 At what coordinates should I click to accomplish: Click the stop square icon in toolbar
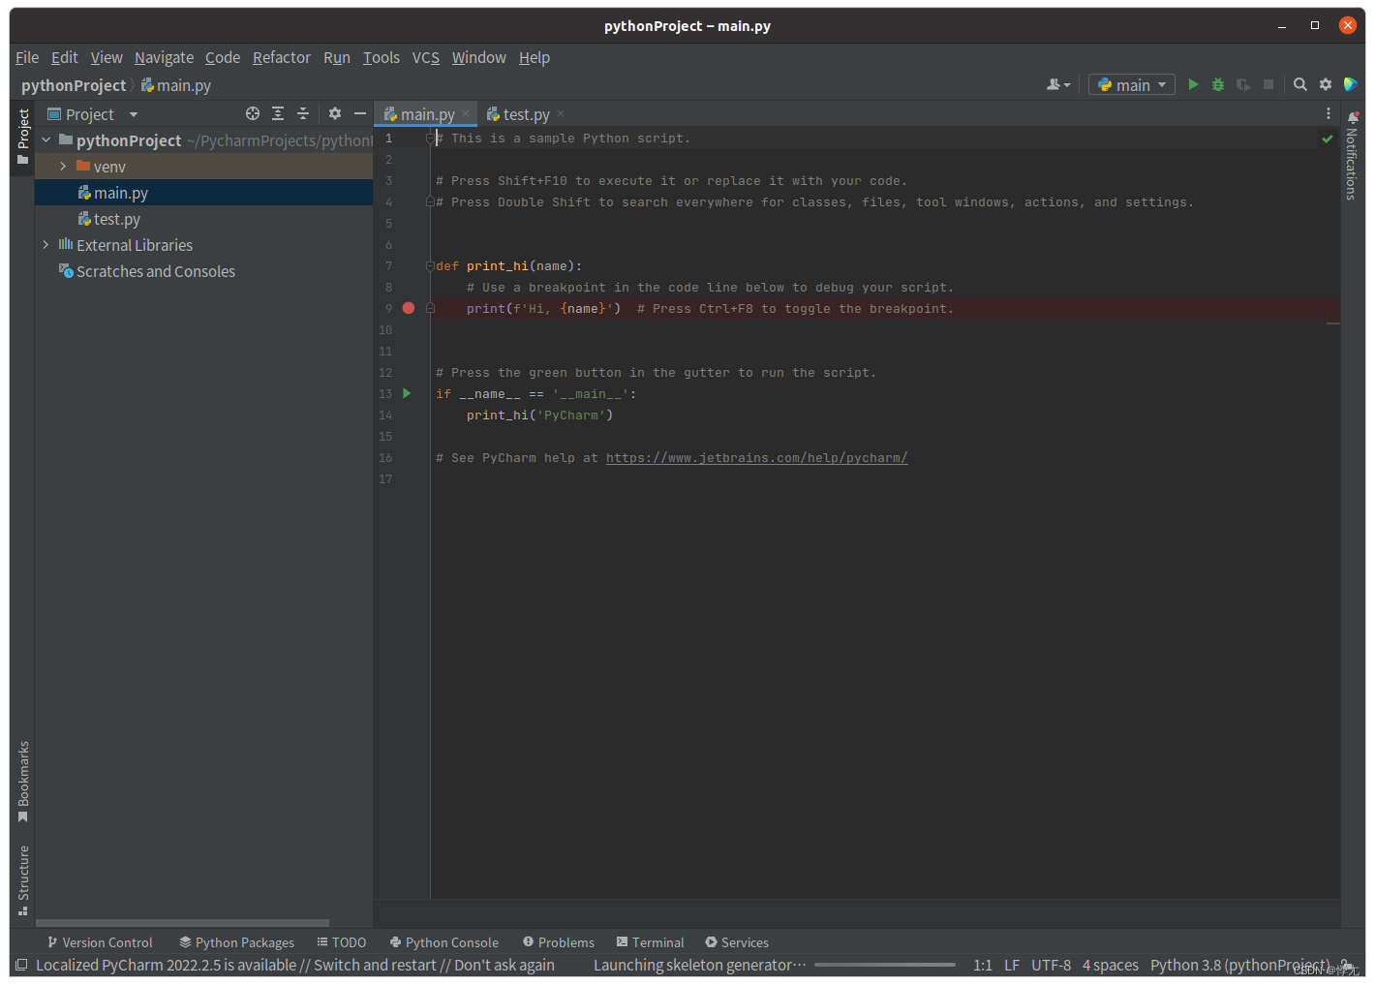coord(1268,85)
